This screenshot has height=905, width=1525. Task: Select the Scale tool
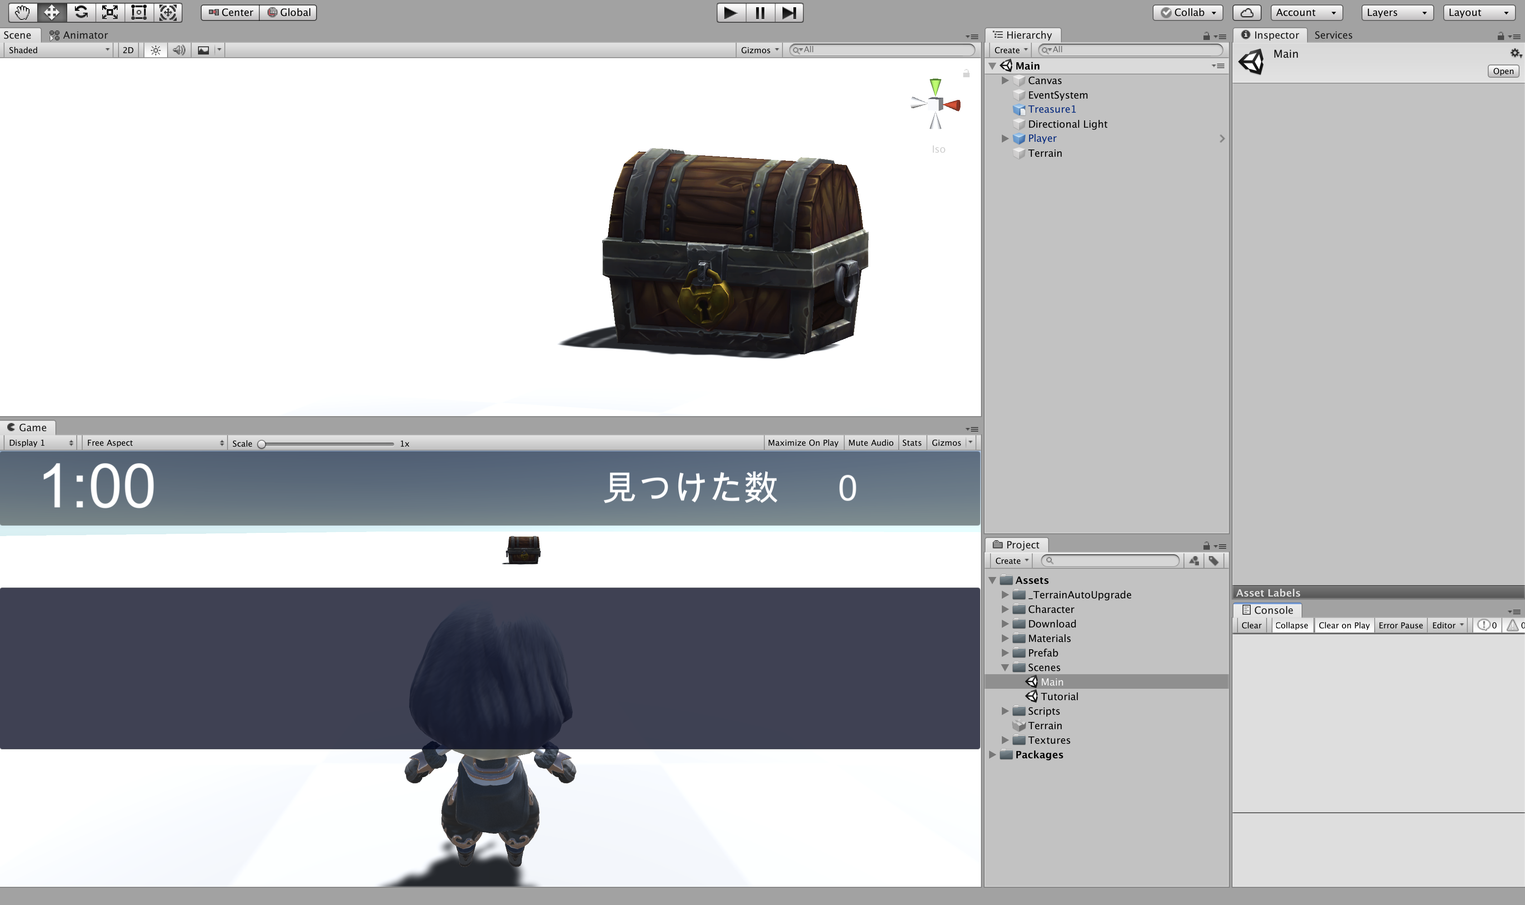tap(110, 12)
